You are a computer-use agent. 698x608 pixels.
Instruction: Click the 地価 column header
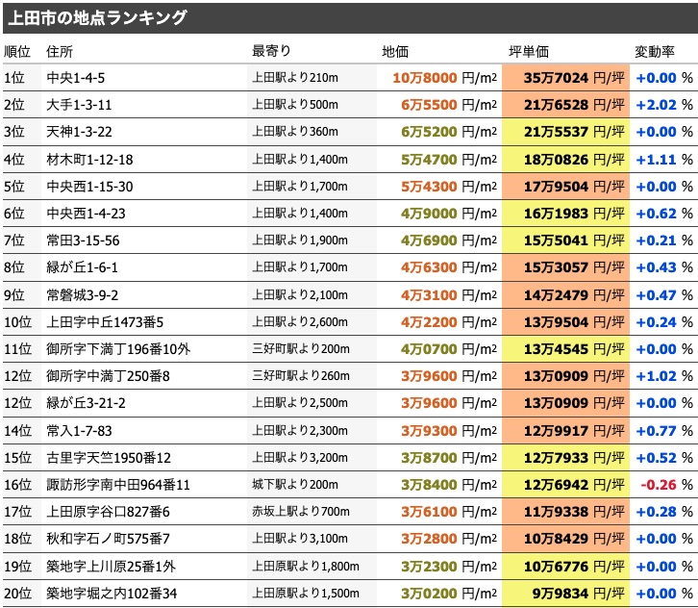pyautogui.click(x=395, y=52)
